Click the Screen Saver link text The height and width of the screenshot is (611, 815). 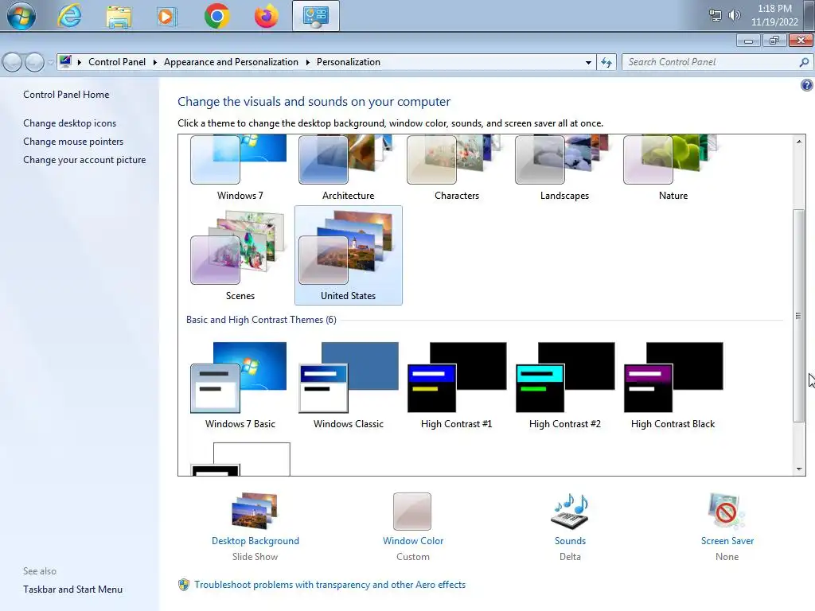click(727, 541)
